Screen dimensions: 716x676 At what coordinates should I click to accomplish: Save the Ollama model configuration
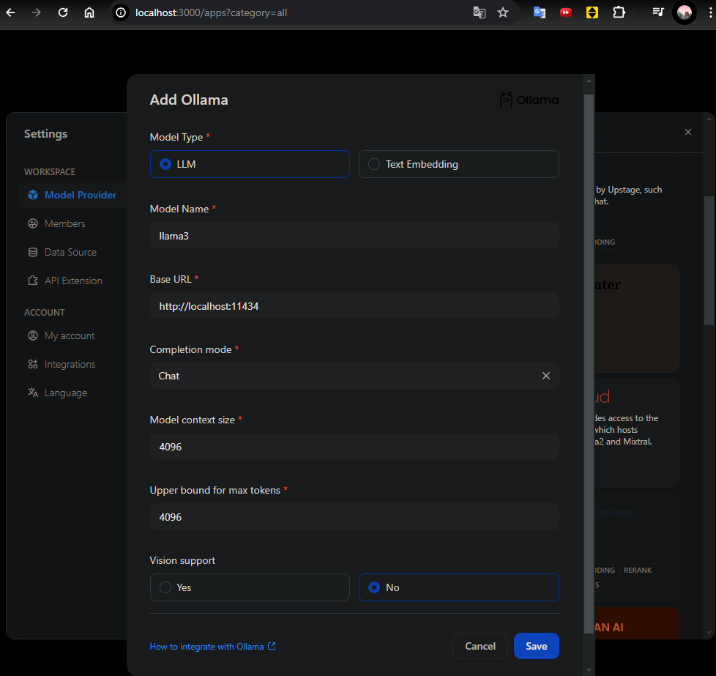536,646
